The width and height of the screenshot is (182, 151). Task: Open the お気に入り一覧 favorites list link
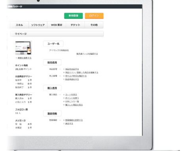tap(72, 101)
